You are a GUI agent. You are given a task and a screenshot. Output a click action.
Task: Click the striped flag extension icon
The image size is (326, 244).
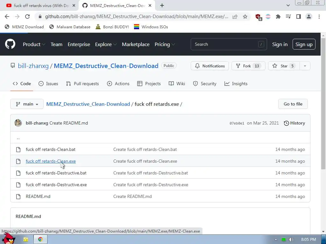[268, 17]
